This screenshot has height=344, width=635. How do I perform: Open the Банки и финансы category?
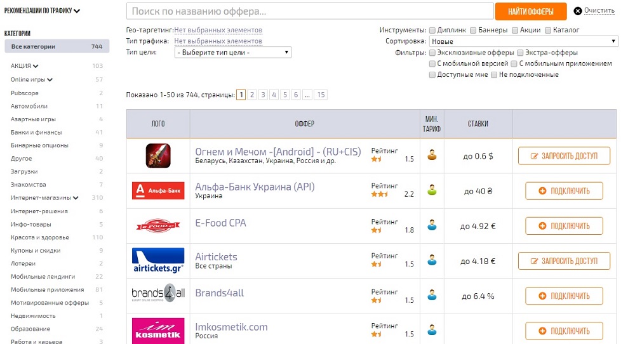(36, 133)
